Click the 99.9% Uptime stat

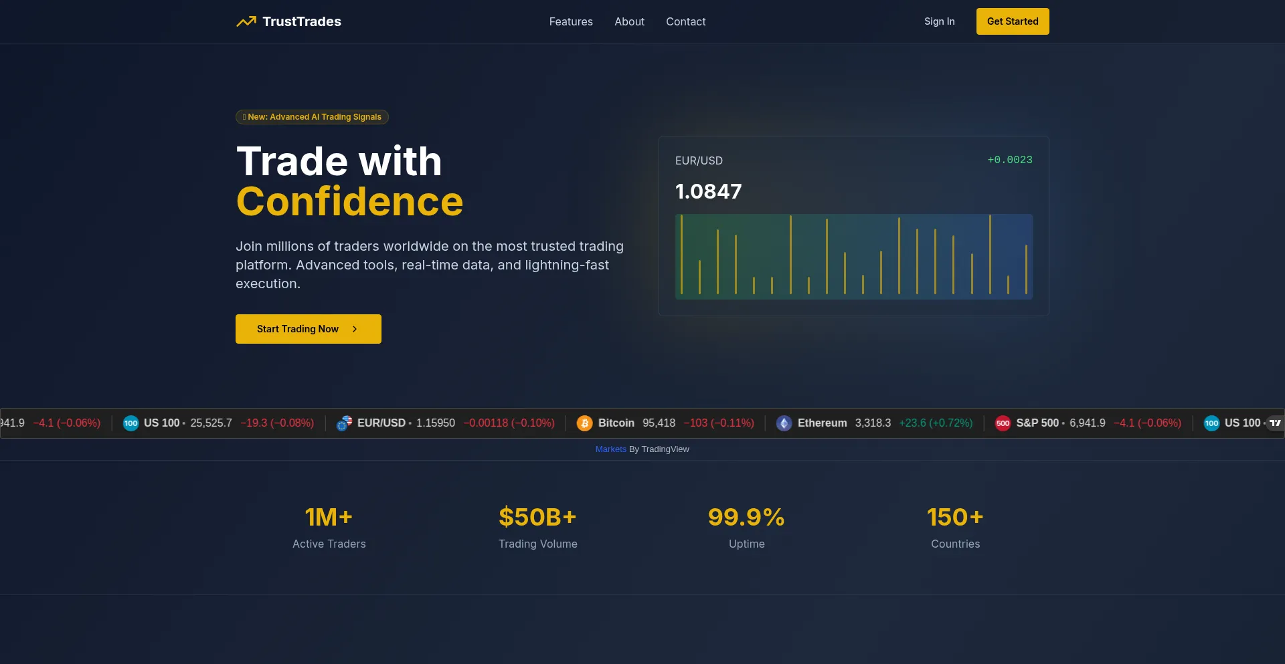point(746,527)
